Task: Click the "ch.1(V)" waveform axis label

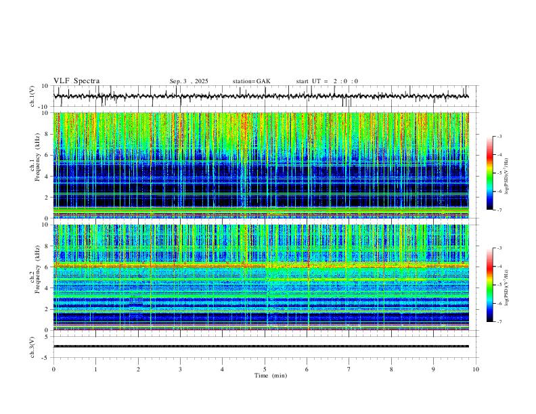Action: (x=32, y=96)
